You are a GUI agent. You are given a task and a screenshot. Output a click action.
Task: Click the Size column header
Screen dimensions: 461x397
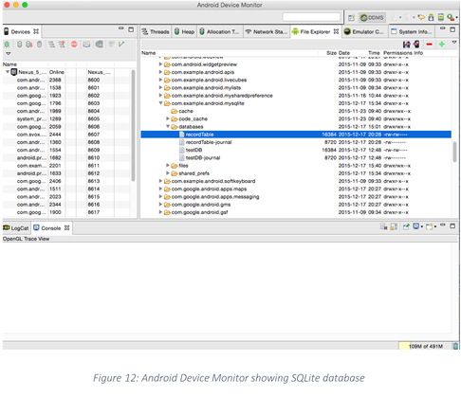(331, 53)
